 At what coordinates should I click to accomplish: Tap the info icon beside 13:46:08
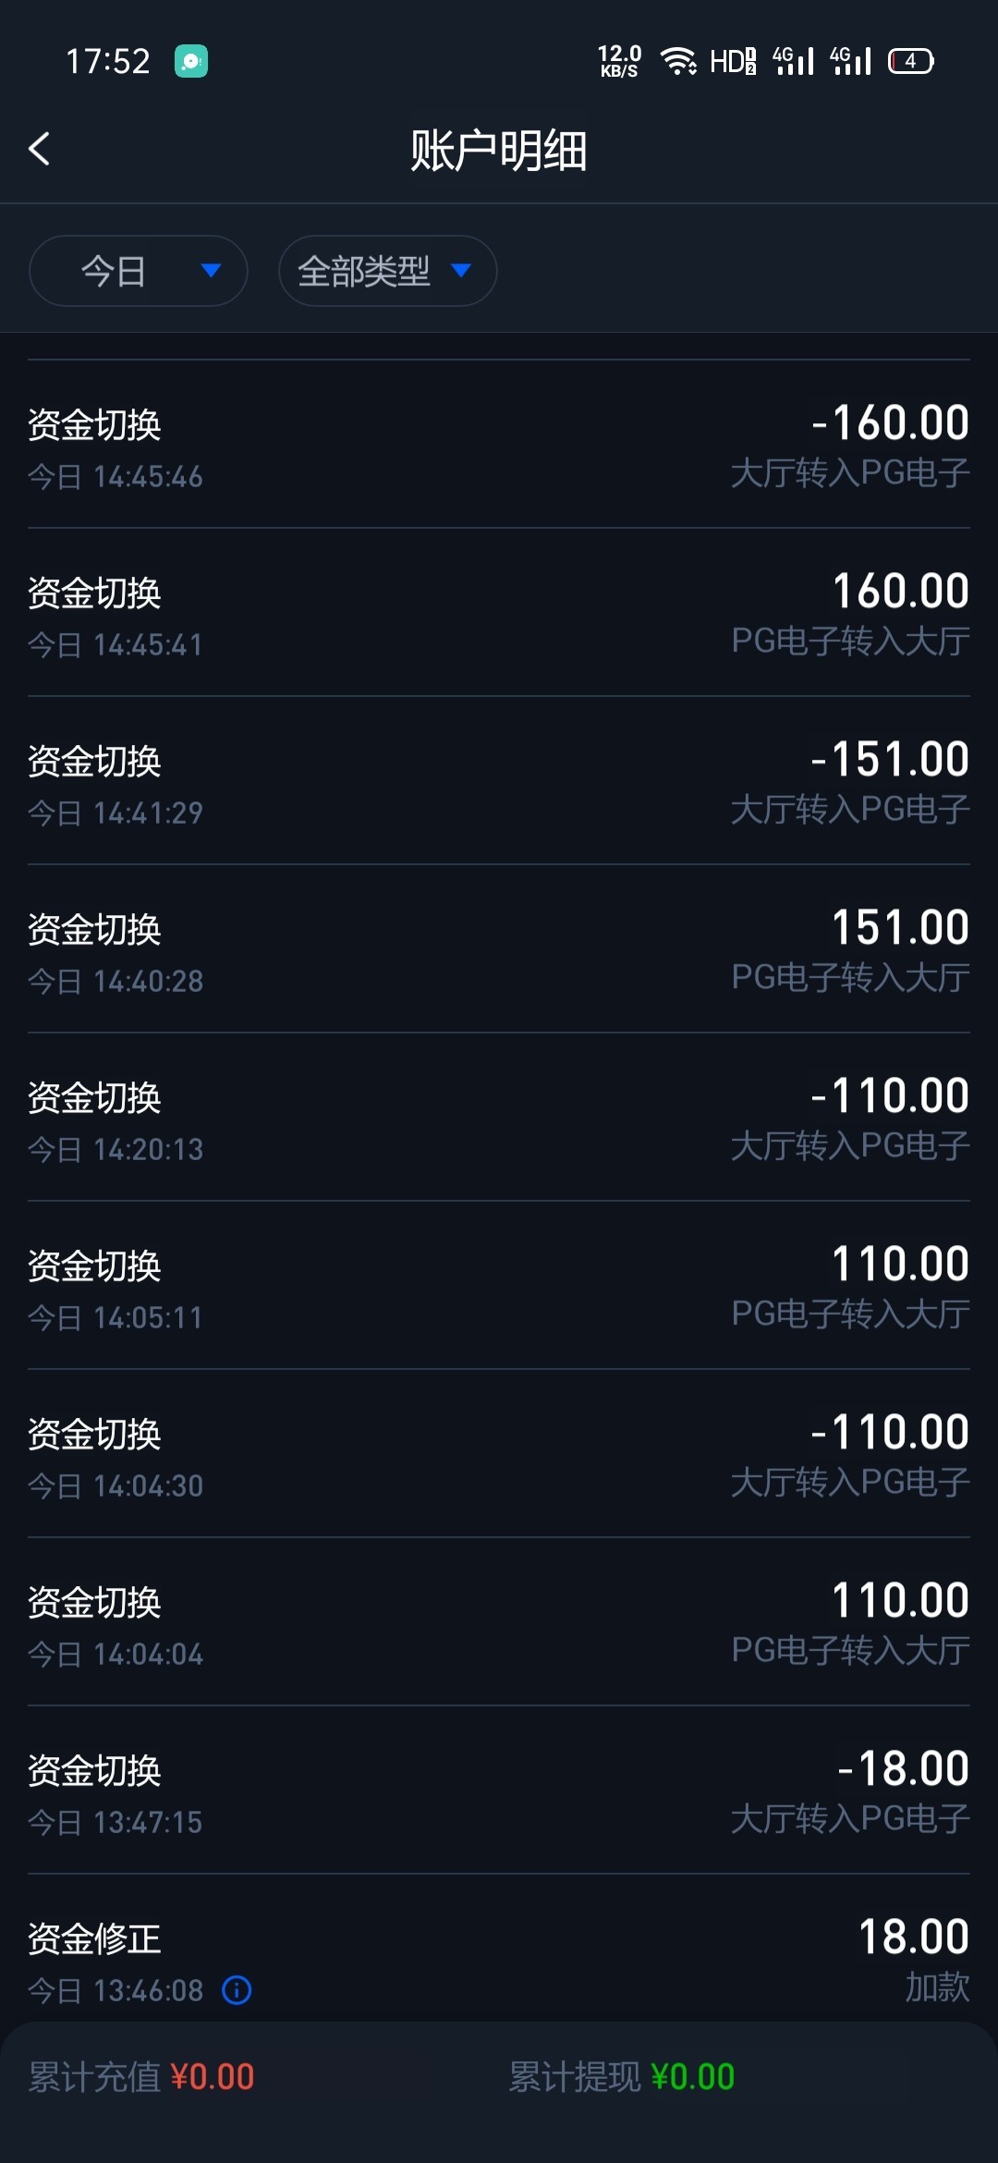[x=237, y=1989]
